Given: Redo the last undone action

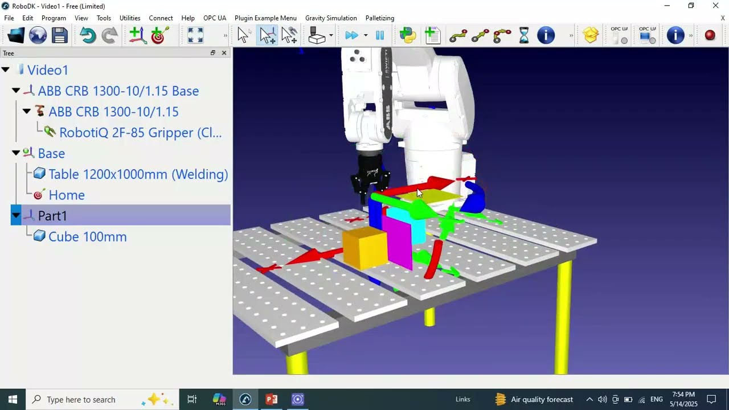Looking at the screenshot, I should point(109,35).
